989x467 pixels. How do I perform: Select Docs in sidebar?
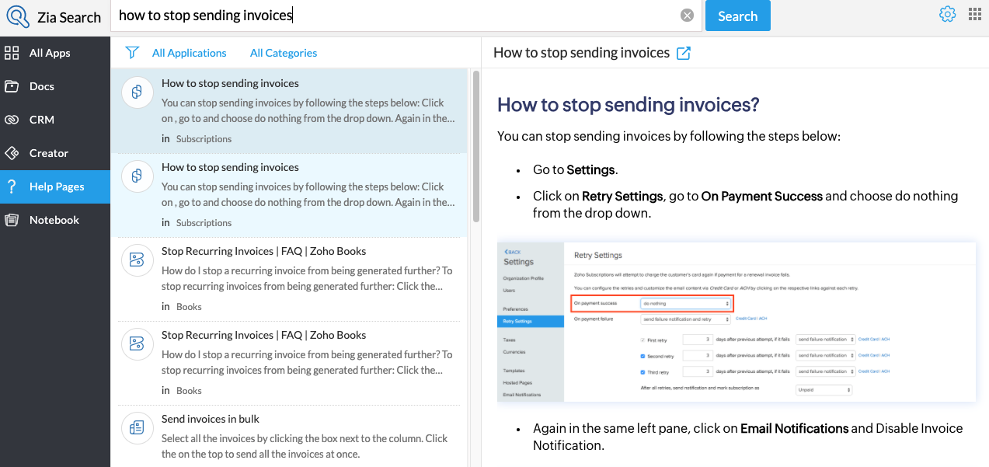(x=55, y=86)
